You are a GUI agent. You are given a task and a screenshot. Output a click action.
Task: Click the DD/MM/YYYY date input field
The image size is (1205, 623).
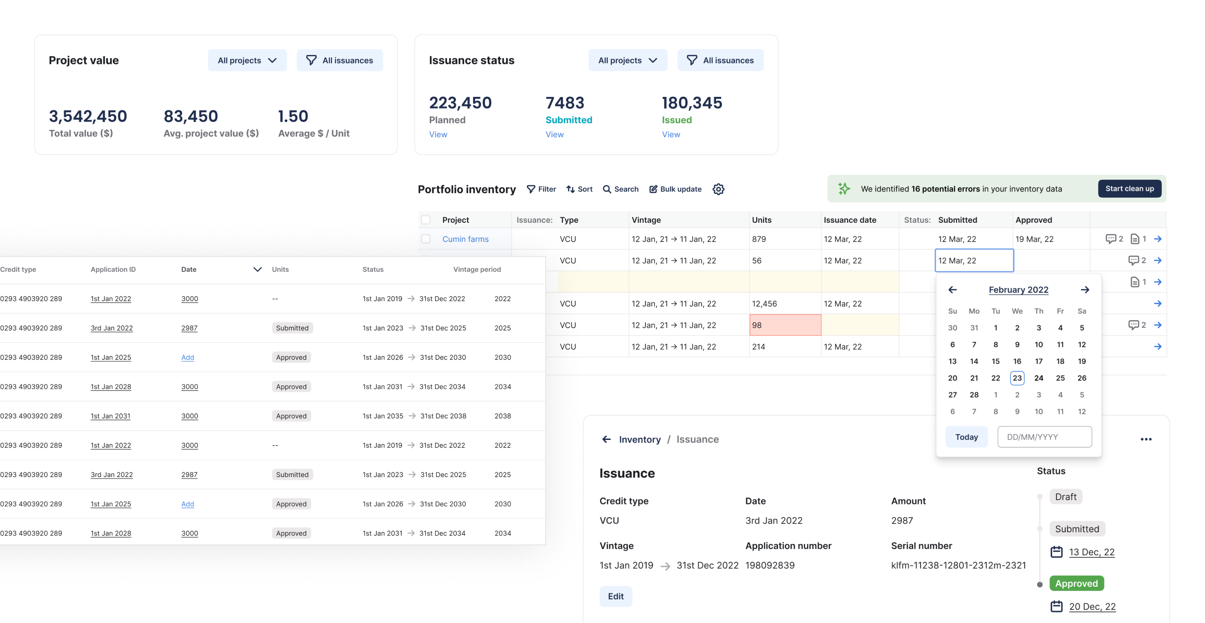1045,437
